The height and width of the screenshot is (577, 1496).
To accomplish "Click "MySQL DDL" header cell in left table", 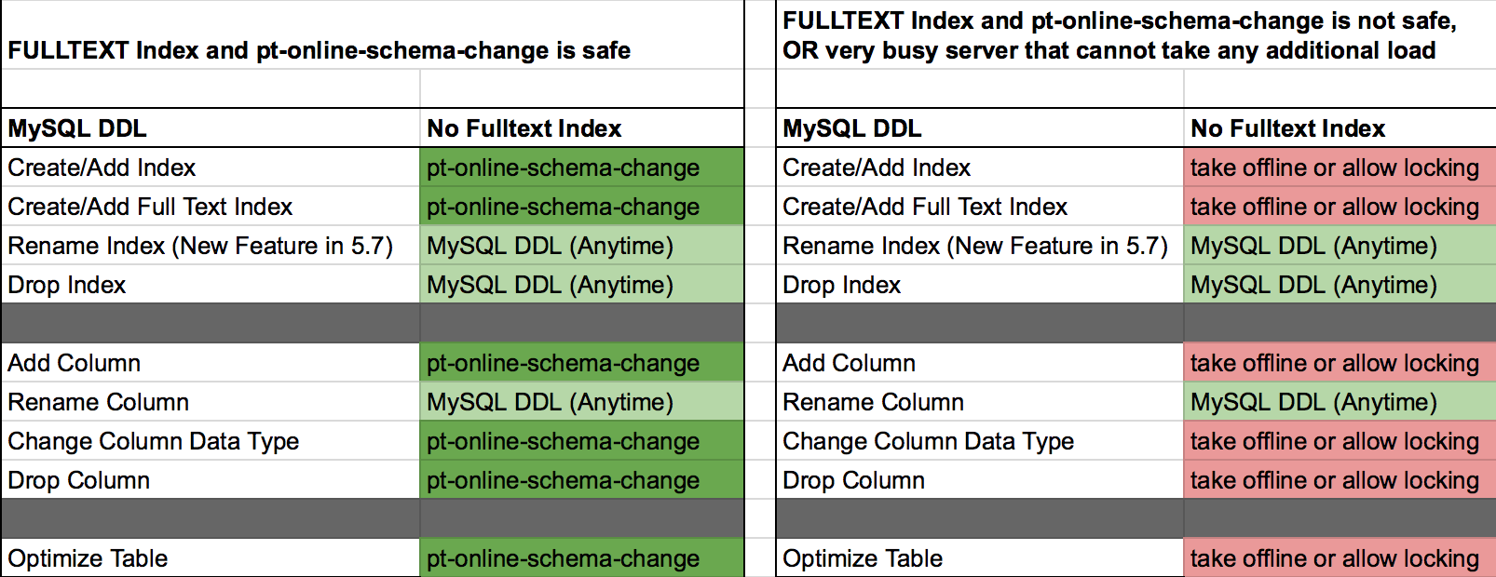I will [77, 128].
